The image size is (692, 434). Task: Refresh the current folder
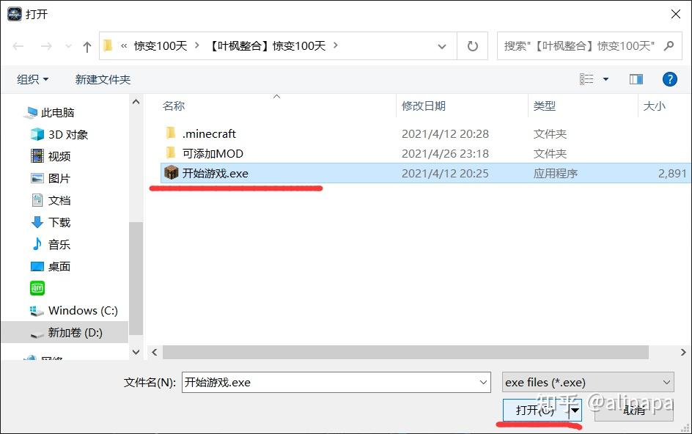[x=472, y=46]
